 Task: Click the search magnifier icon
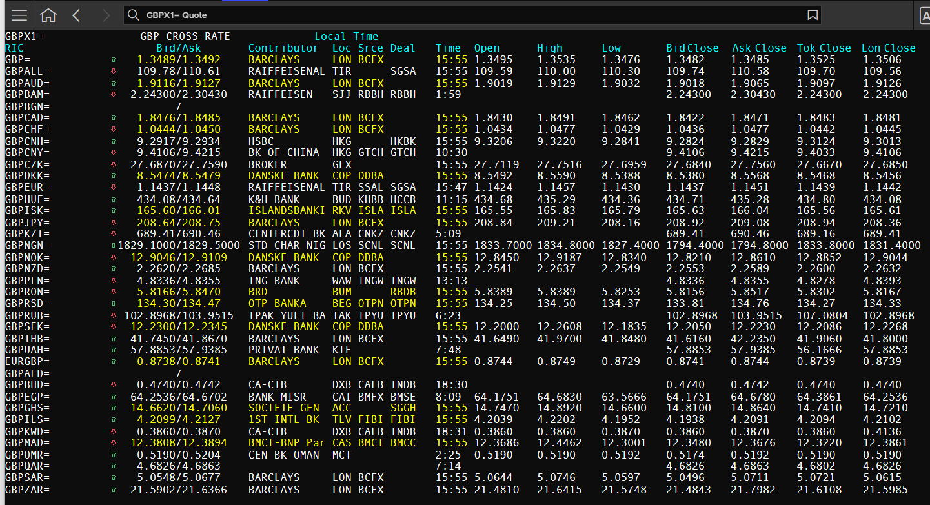[x=133, y=15]
